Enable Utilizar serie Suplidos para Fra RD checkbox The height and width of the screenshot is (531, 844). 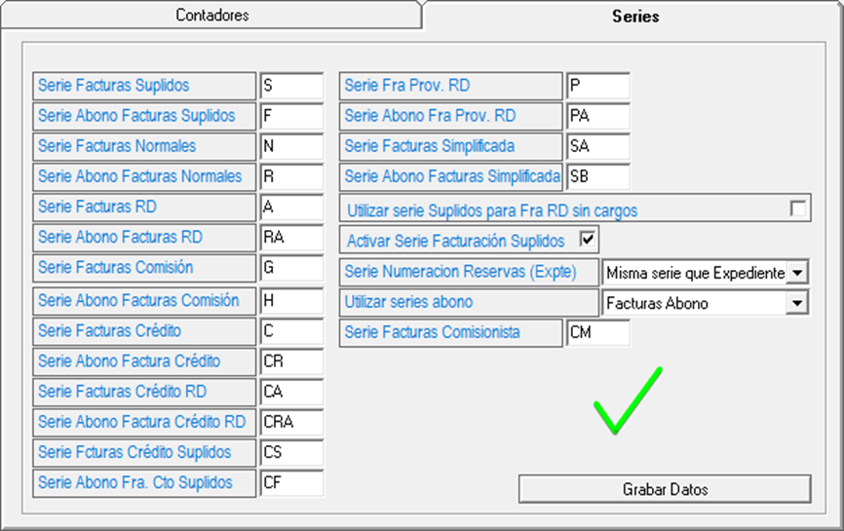[798, 209]
